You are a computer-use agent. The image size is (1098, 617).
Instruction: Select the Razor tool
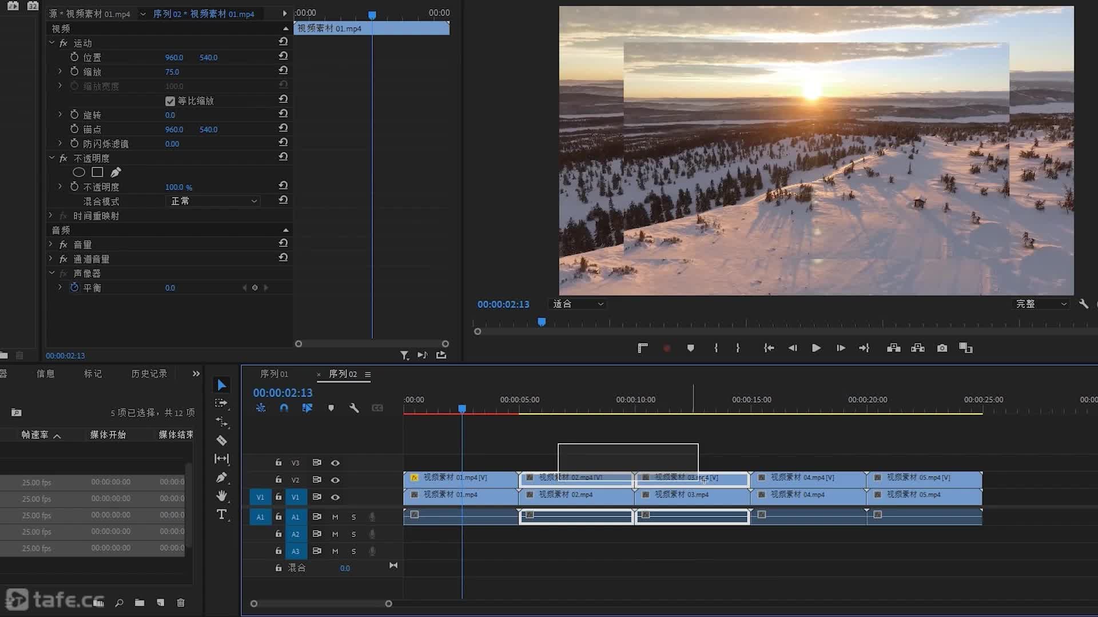tap(221, 440)
